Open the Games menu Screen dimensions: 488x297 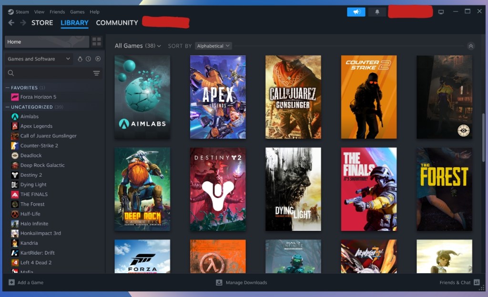(x=77, y=12)
